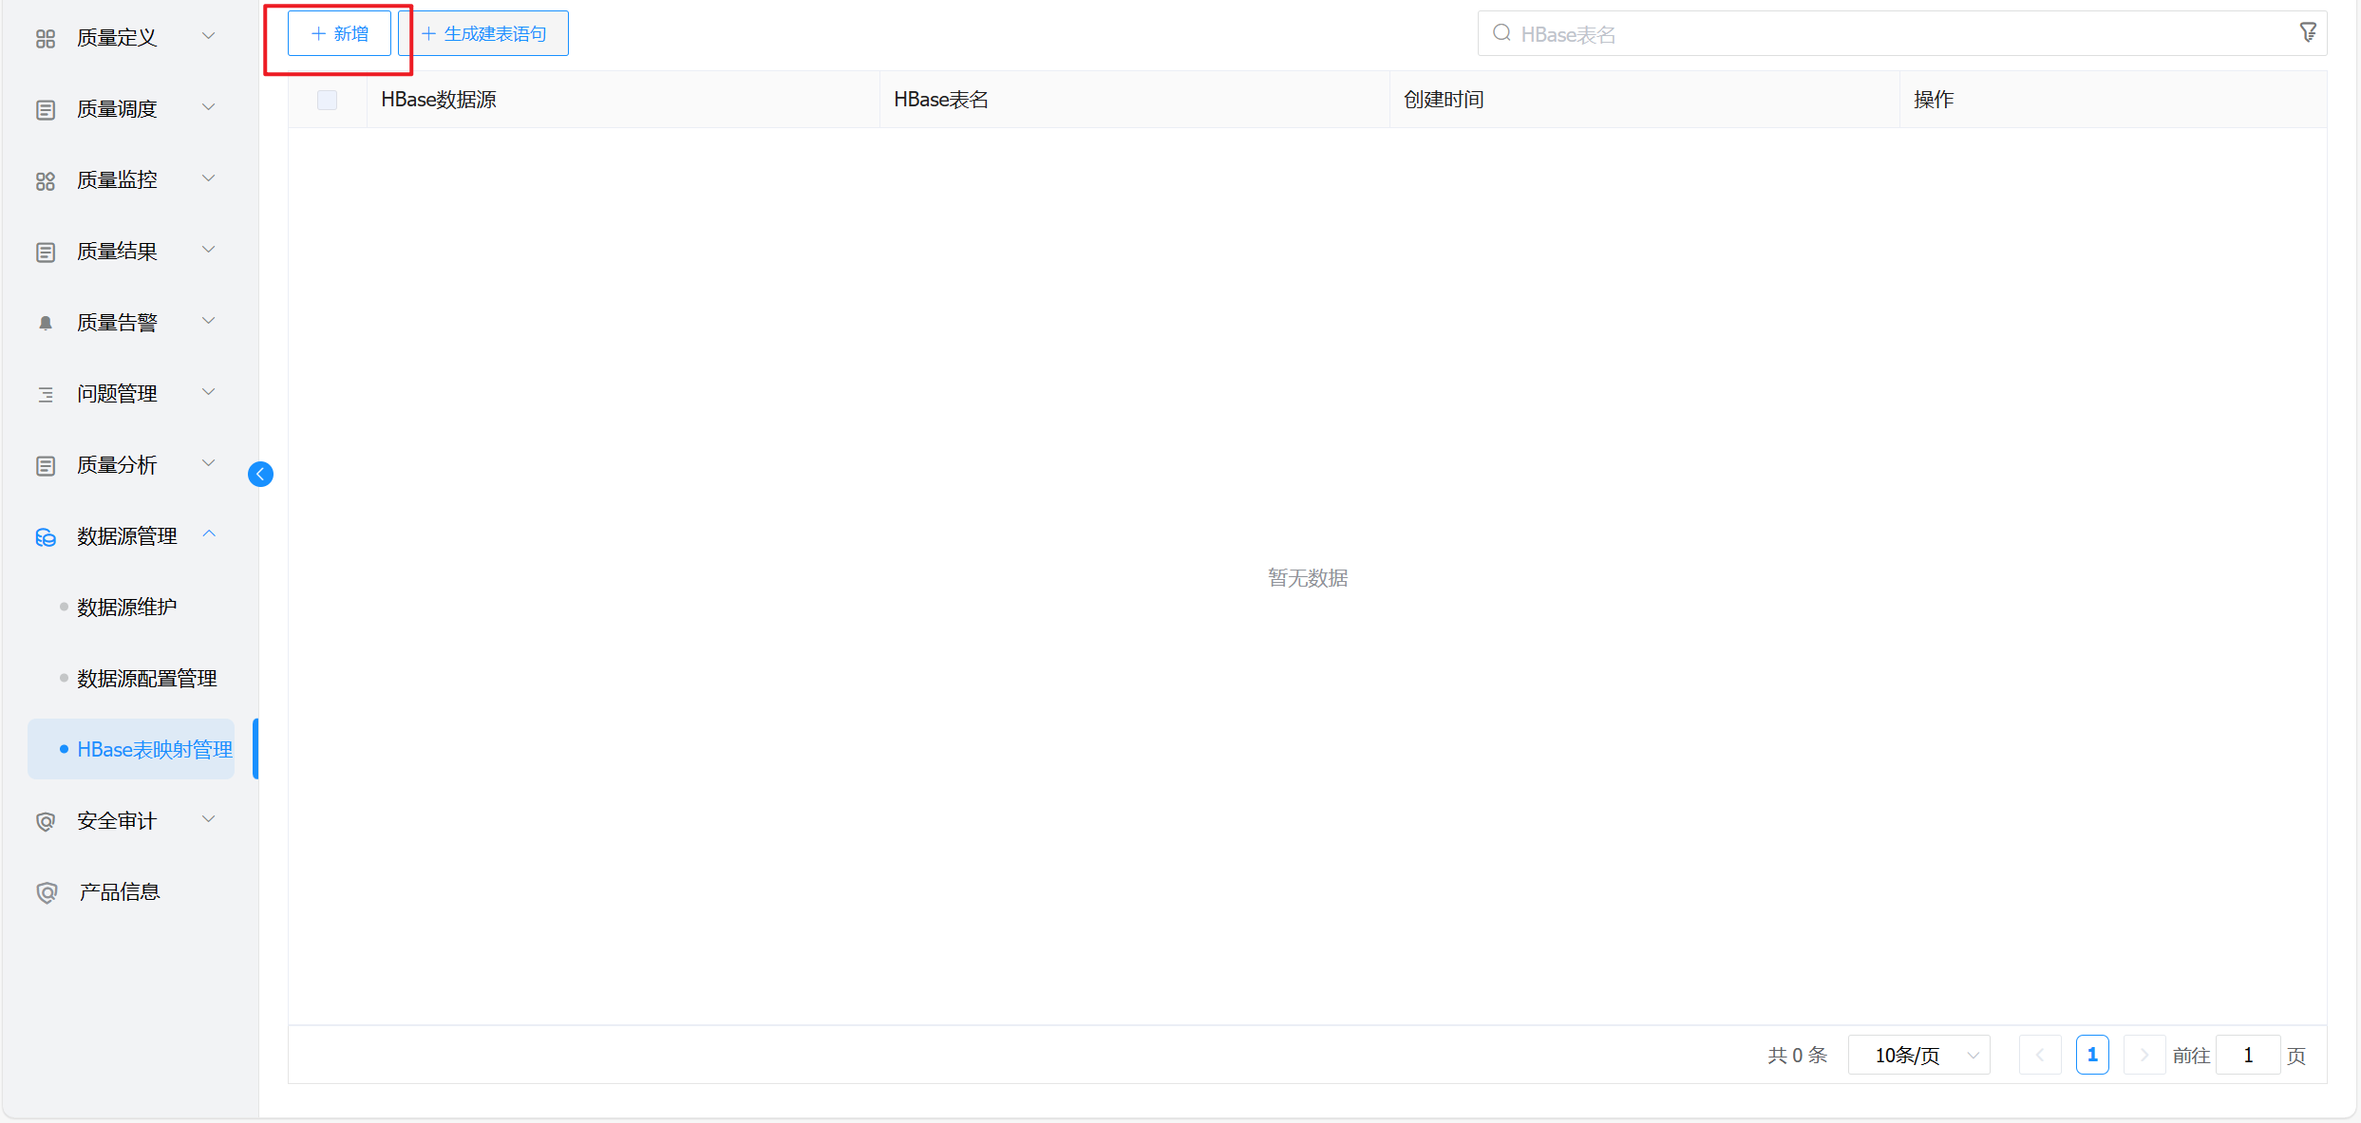Toggle the select-all checkbox in table header

[327, 100]
